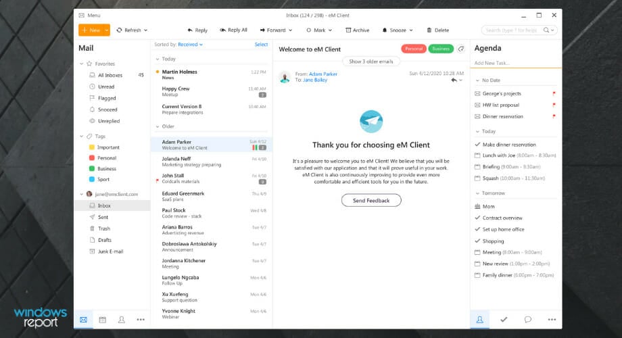The height and width of the screenshot is (338, 622).
Task: Collapse Agenda Tomorrow group
Action: click(x=477, y=193)
